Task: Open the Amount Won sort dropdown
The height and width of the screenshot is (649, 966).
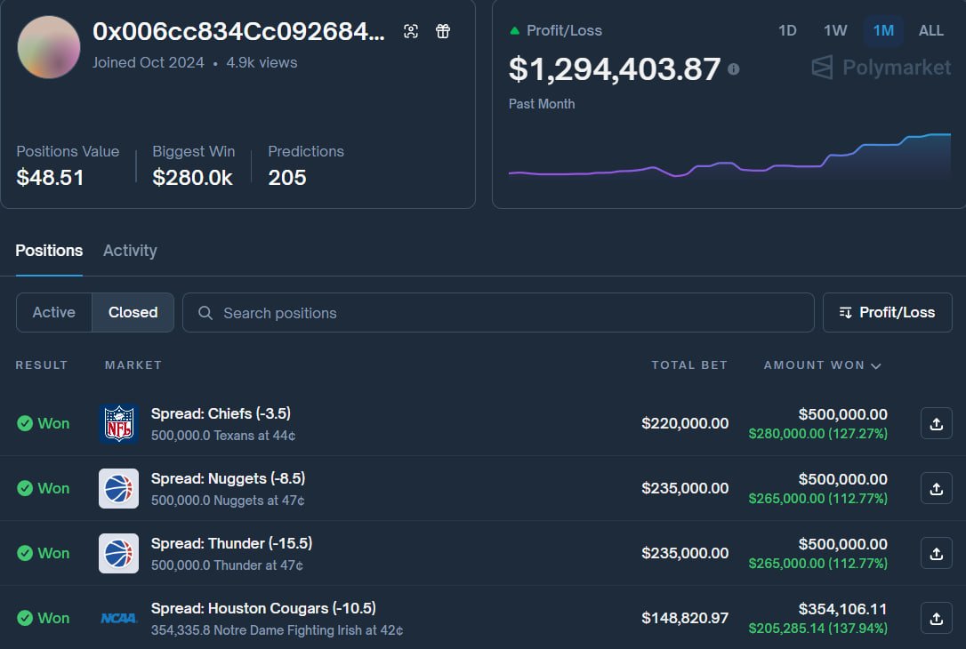Action: pyautogui.click(x=821, y=365)
